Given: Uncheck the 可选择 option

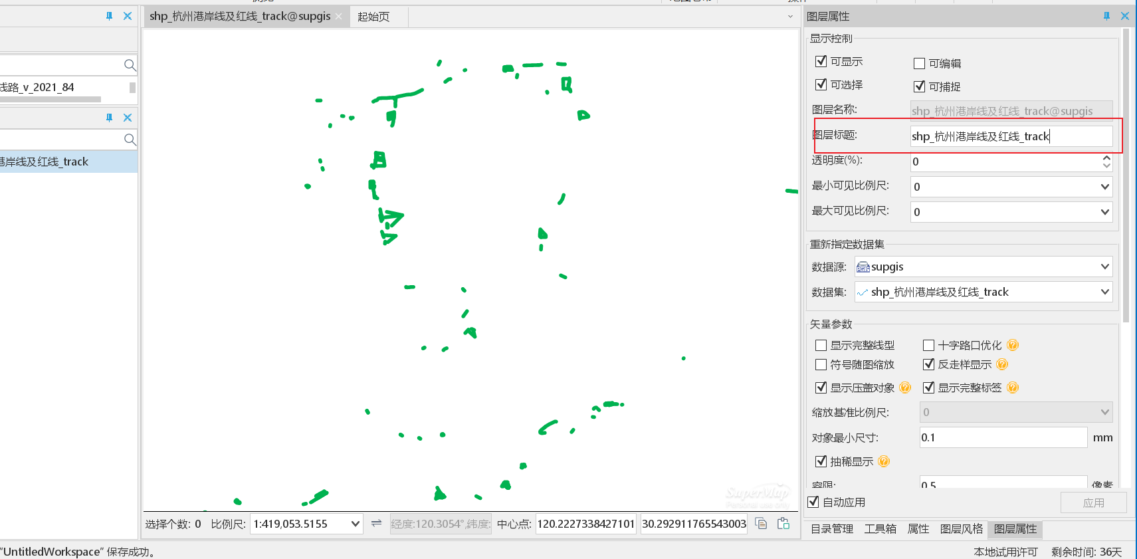Looking at the screenshot, I should pos(821,84).
